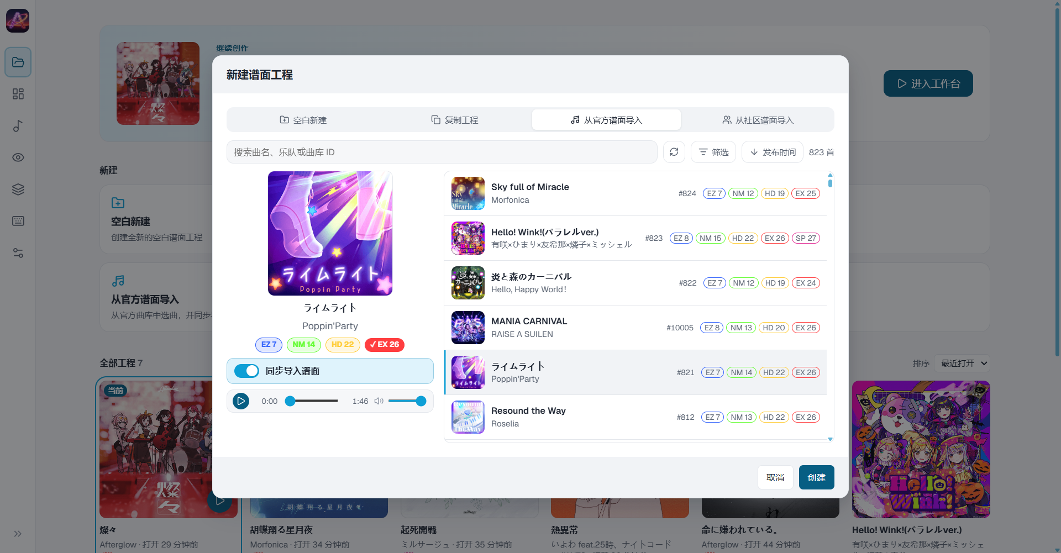
Task: Select the Resound the Way song row
Action: [635, 417]
